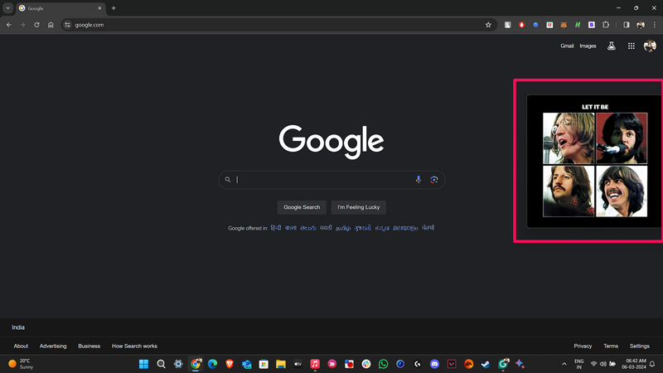The width and height of the screenshot is (663, 373).
Task: Open Discord from the taskbar
Action: (434, 364)
